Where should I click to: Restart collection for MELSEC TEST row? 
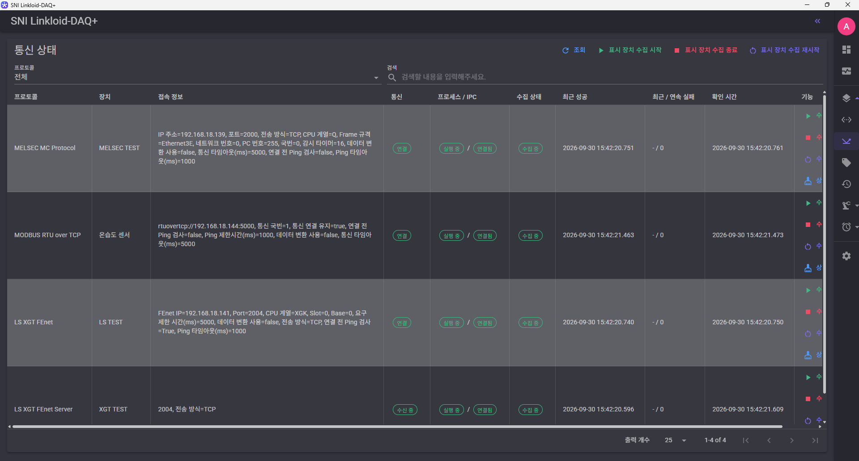pos(808,159)
